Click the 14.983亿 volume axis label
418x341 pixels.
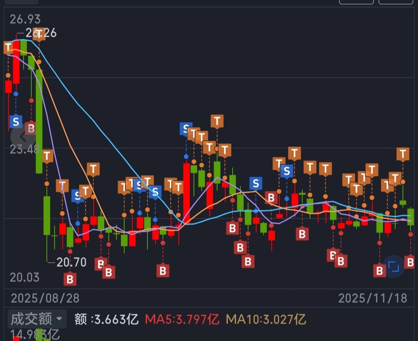pyautogui.click(x=35, y=334)
